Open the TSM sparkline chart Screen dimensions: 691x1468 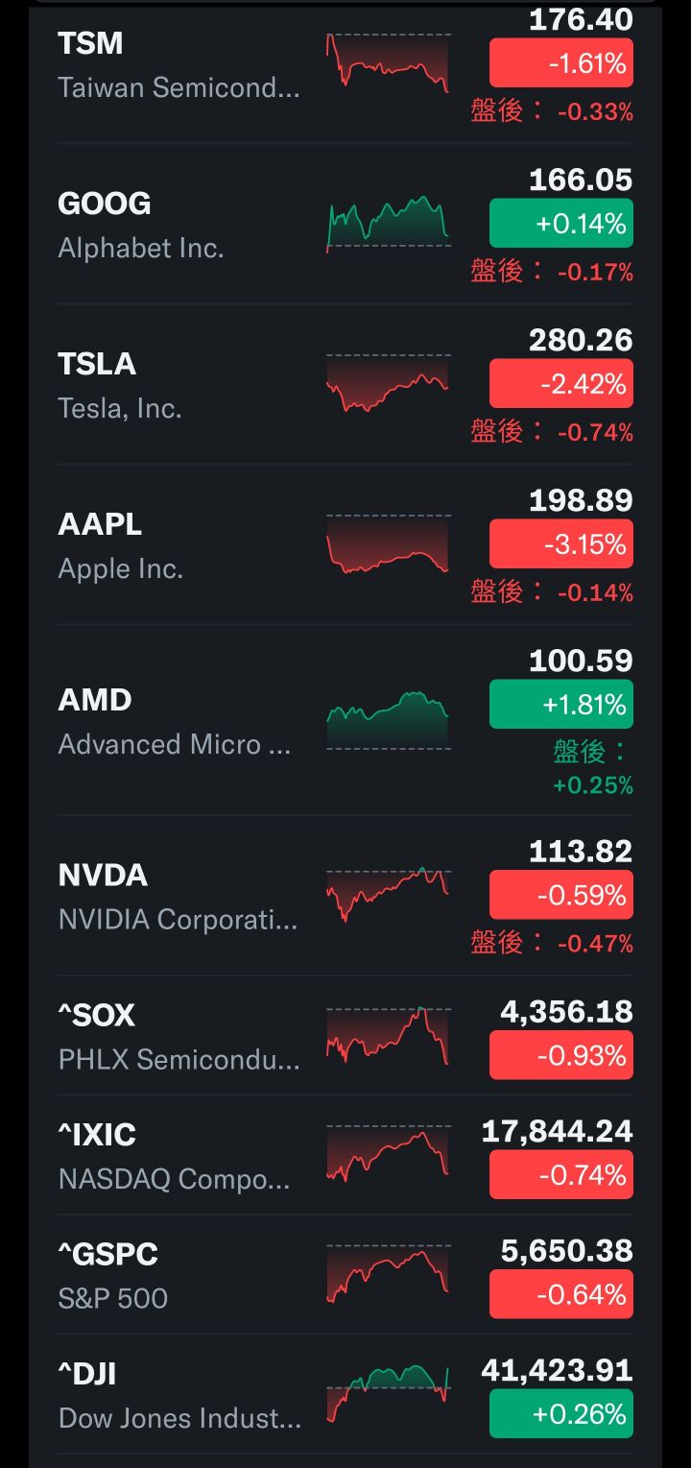pyautogui.click(x=388, y=63)
